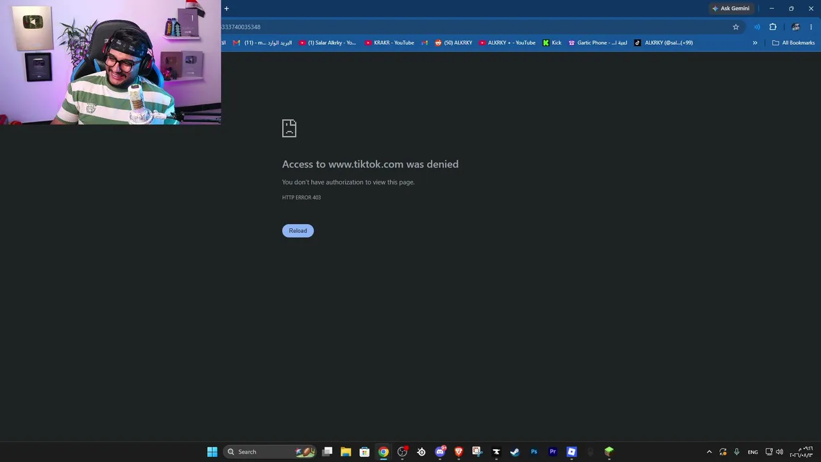Open SteelSeries from the taskbar

[x=421, y=452]
